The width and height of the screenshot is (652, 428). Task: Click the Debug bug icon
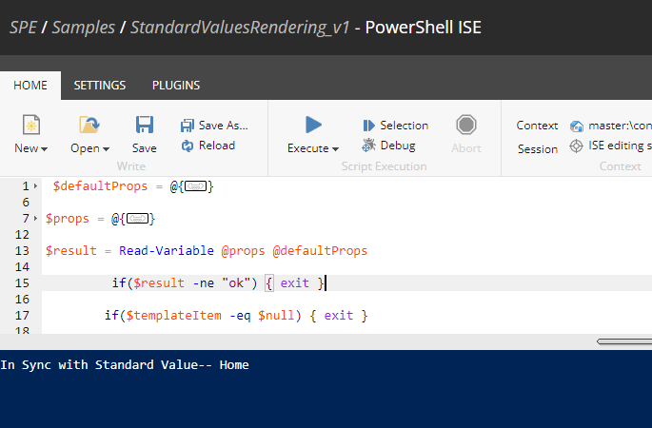tap(368, 145)
